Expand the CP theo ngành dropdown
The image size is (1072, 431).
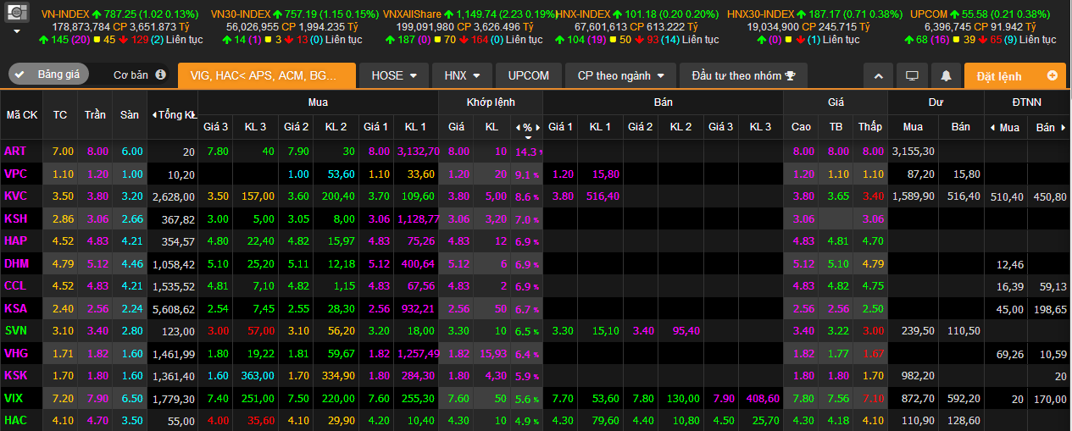coord(620,75)
